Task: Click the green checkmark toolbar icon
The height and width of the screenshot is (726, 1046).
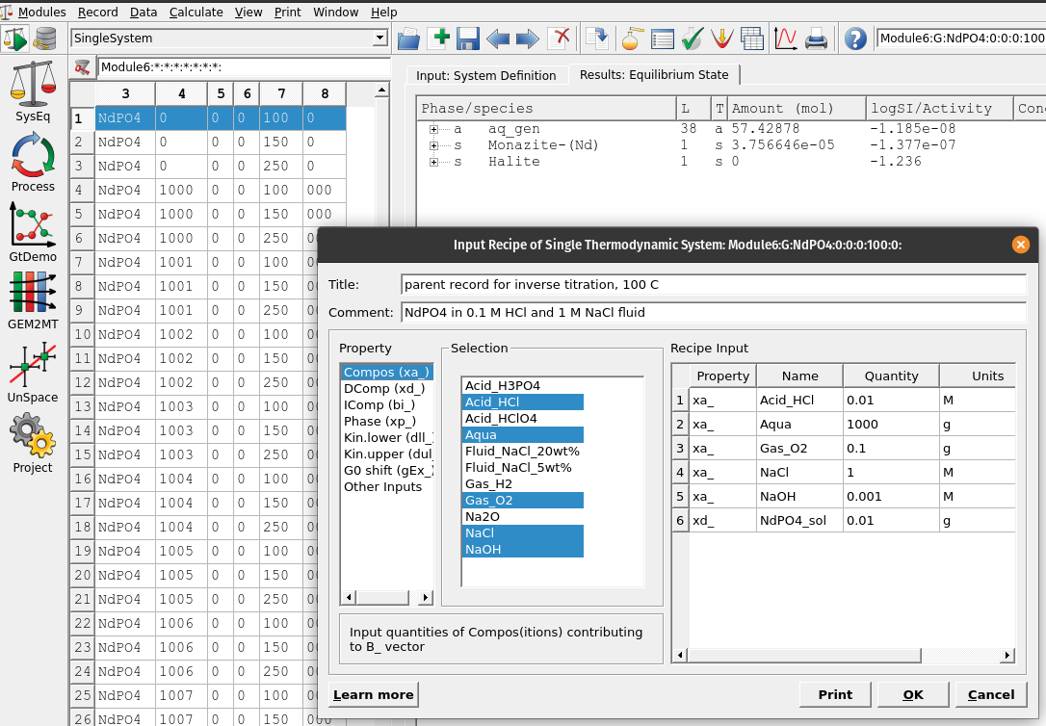Action: click(692, 39)
